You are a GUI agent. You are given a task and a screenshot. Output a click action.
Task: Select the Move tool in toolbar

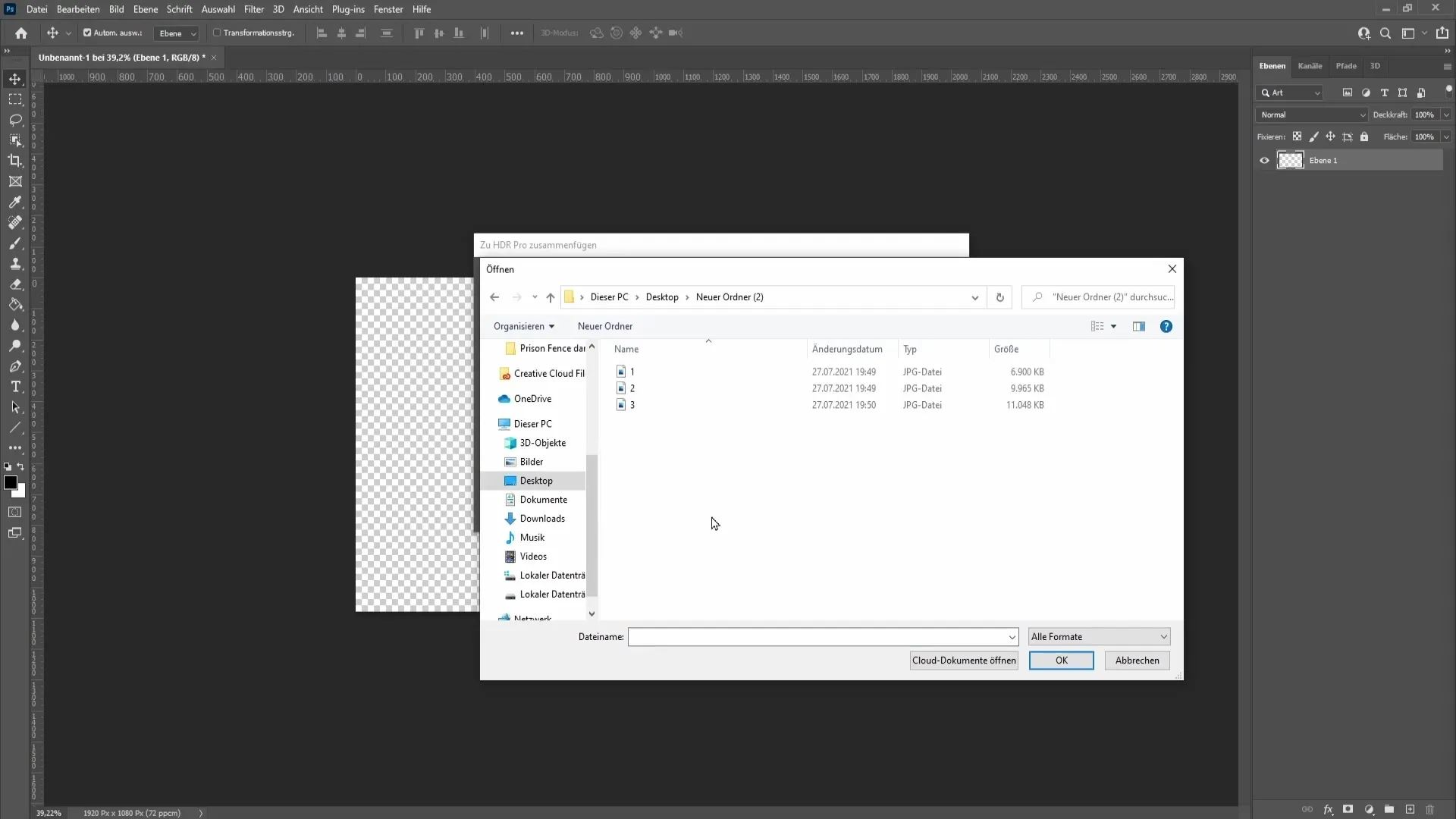coord(15,79)
